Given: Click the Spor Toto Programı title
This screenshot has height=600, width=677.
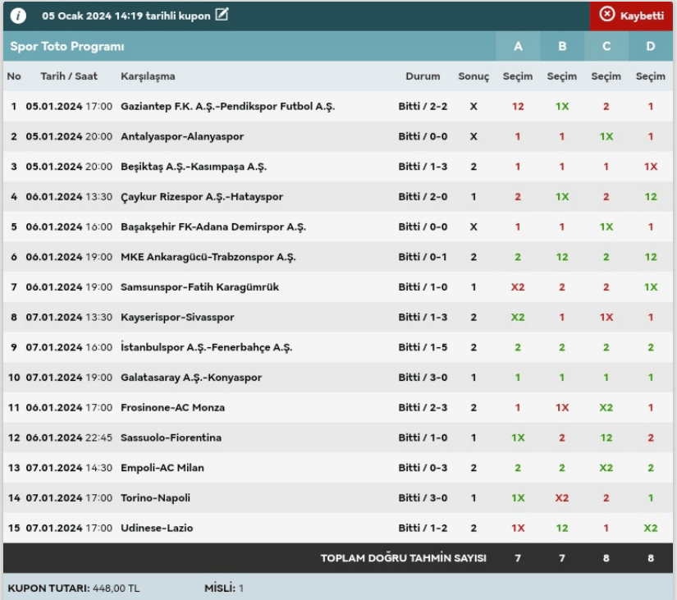Looking at the screenshot, I should [67, 47].
